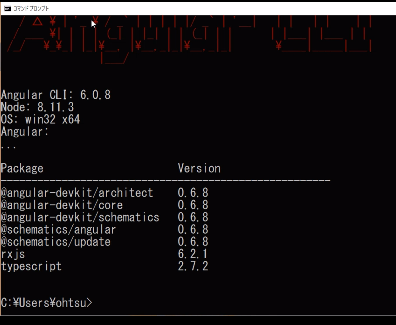The height and width of the screenshot is (325, 396).
Task: Click the 'Angular CLI: 6.0.8' line
Action: (56, 95)
